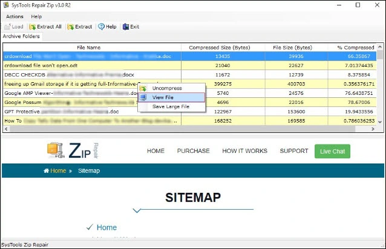The width and height of the screenshot is (386, 249).
Task: Choose Uncompress from the context menu
Action: point(172,88)
